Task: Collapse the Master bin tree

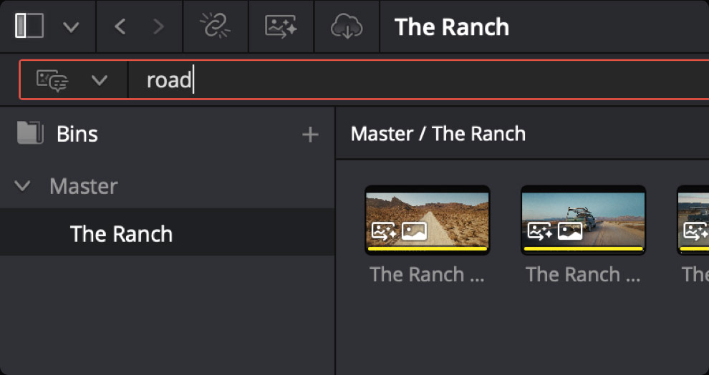Action: (23, 185)
